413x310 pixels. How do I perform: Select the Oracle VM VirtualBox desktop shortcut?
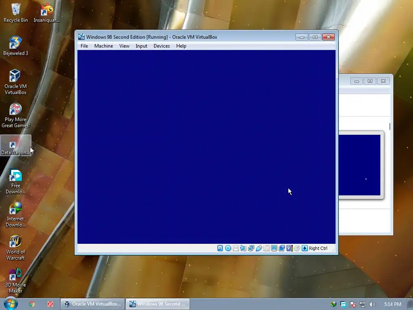pos(16,82)
